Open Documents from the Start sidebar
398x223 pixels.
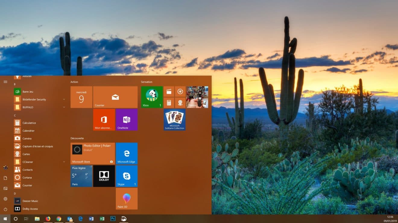pos(5,178)
